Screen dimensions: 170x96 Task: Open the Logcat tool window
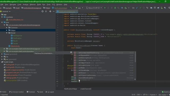[x=50, y=92]
